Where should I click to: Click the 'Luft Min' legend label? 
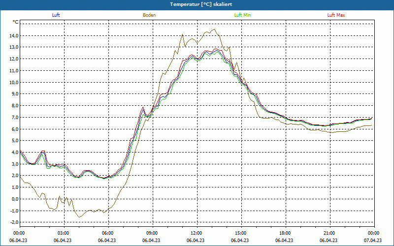point(242,15)
